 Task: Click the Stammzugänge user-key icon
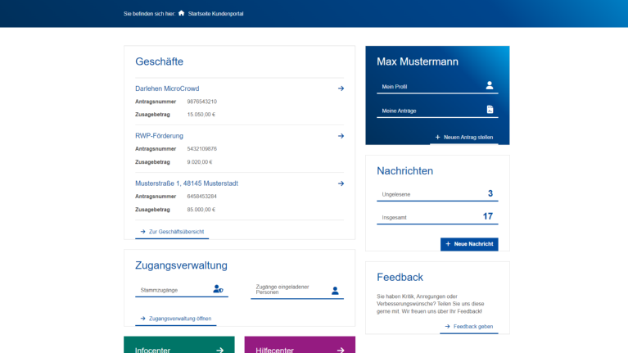click(x=218, y=289)
